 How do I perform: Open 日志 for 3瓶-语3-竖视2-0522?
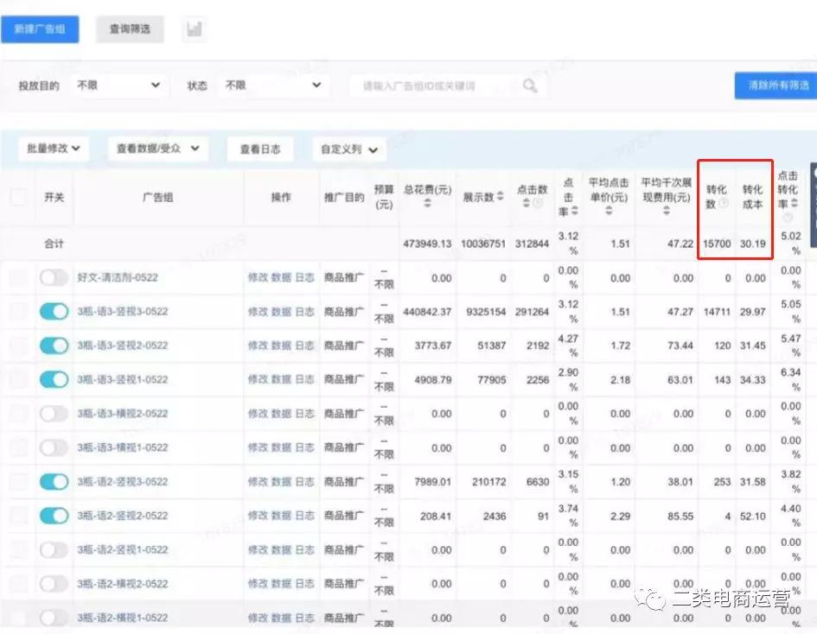(305, 346)
